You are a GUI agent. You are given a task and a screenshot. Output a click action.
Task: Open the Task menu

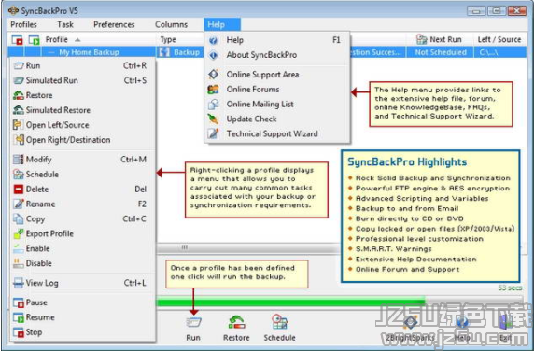point(65,24)
